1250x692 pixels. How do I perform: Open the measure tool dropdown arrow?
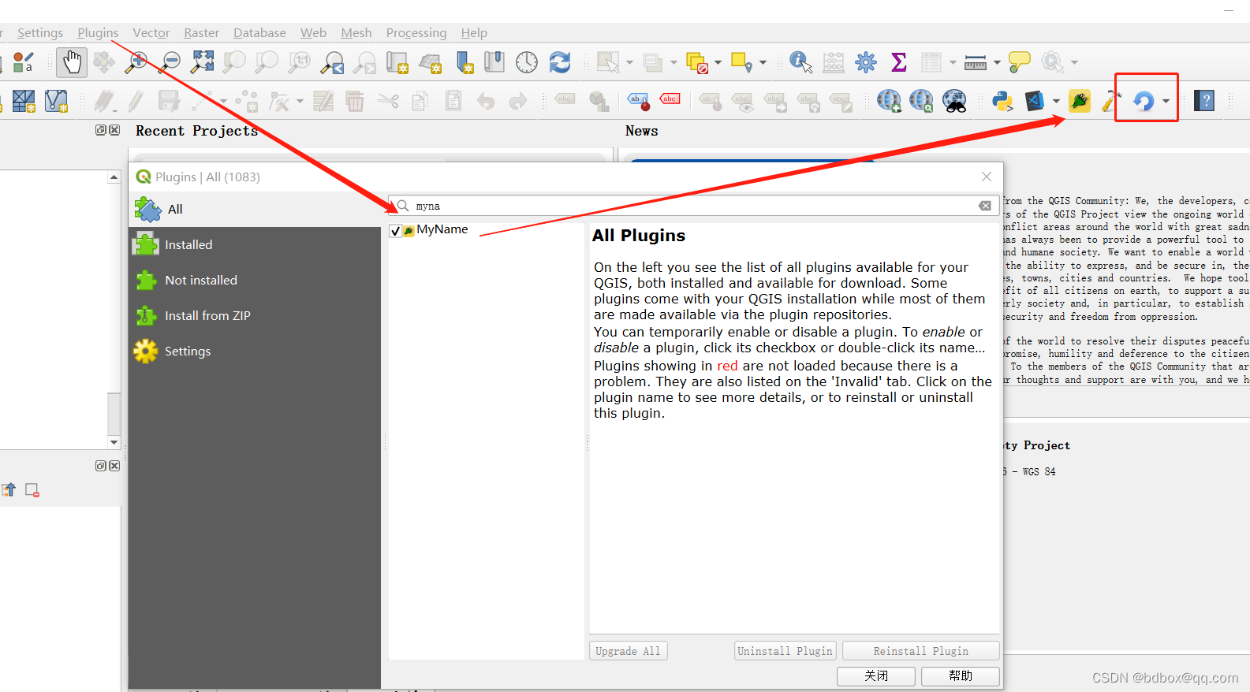point(997,62)
